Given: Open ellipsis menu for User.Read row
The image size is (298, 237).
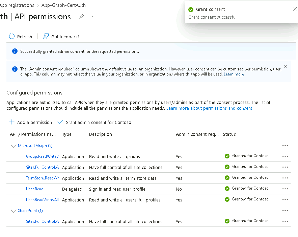Looking at the screenshot, I should (285, 189).
